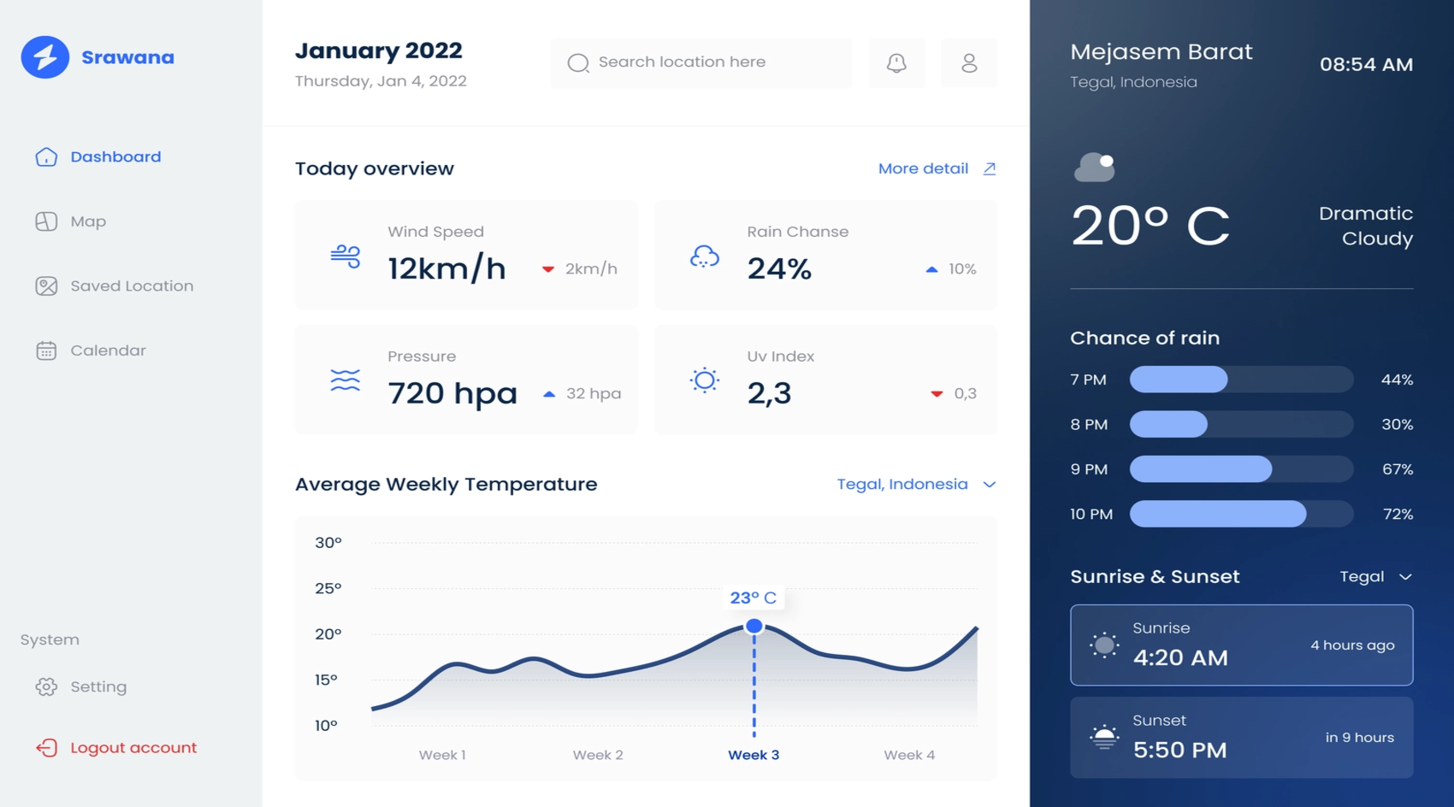Click the 9 PM rain chance bar

[1241, 469]
